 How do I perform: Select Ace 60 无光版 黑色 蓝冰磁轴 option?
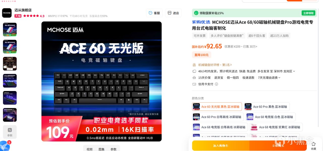pyautogui.click(x=217, y=107)
